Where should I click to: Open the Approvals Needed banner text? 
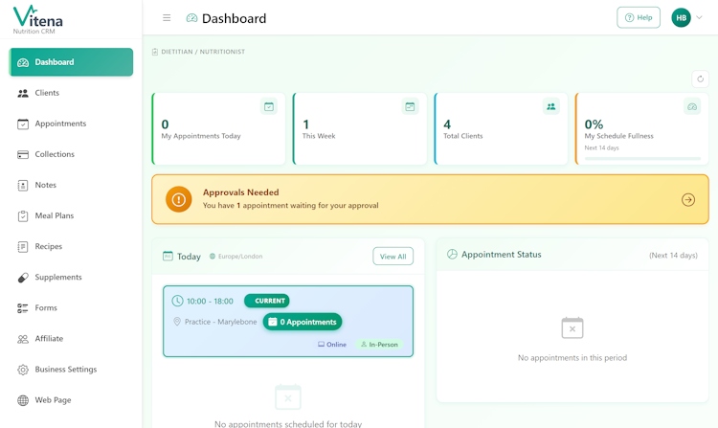[291, 199]
